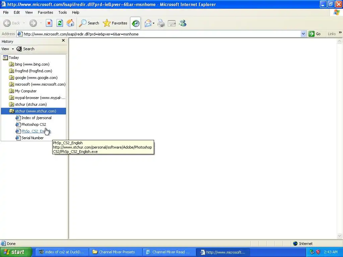Open the Help menu
Image resolution: width=343 pixels, height=257 pixels.
pyautogui.click(x=75, y=12)
